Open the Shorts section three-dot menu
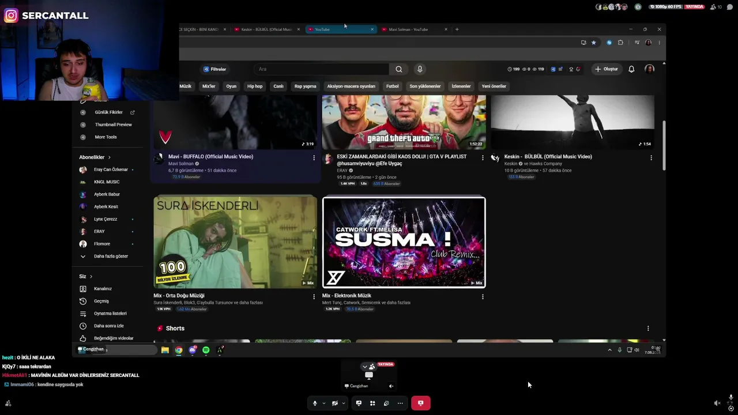 coord(648,329)
